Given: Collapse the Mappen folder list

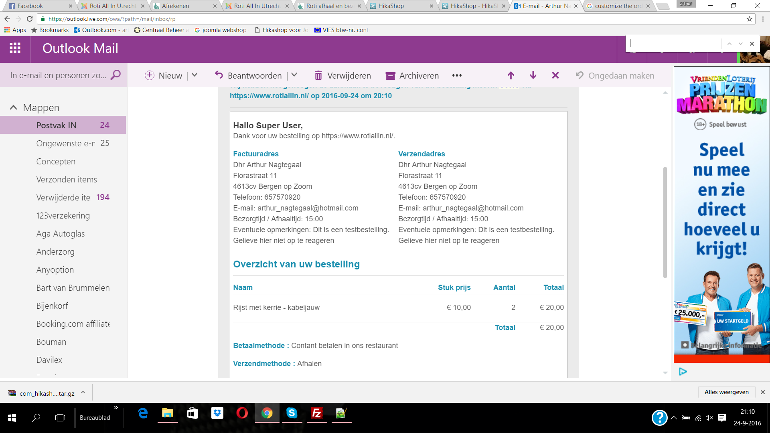Looking at the screenshot, I should 13,107.
